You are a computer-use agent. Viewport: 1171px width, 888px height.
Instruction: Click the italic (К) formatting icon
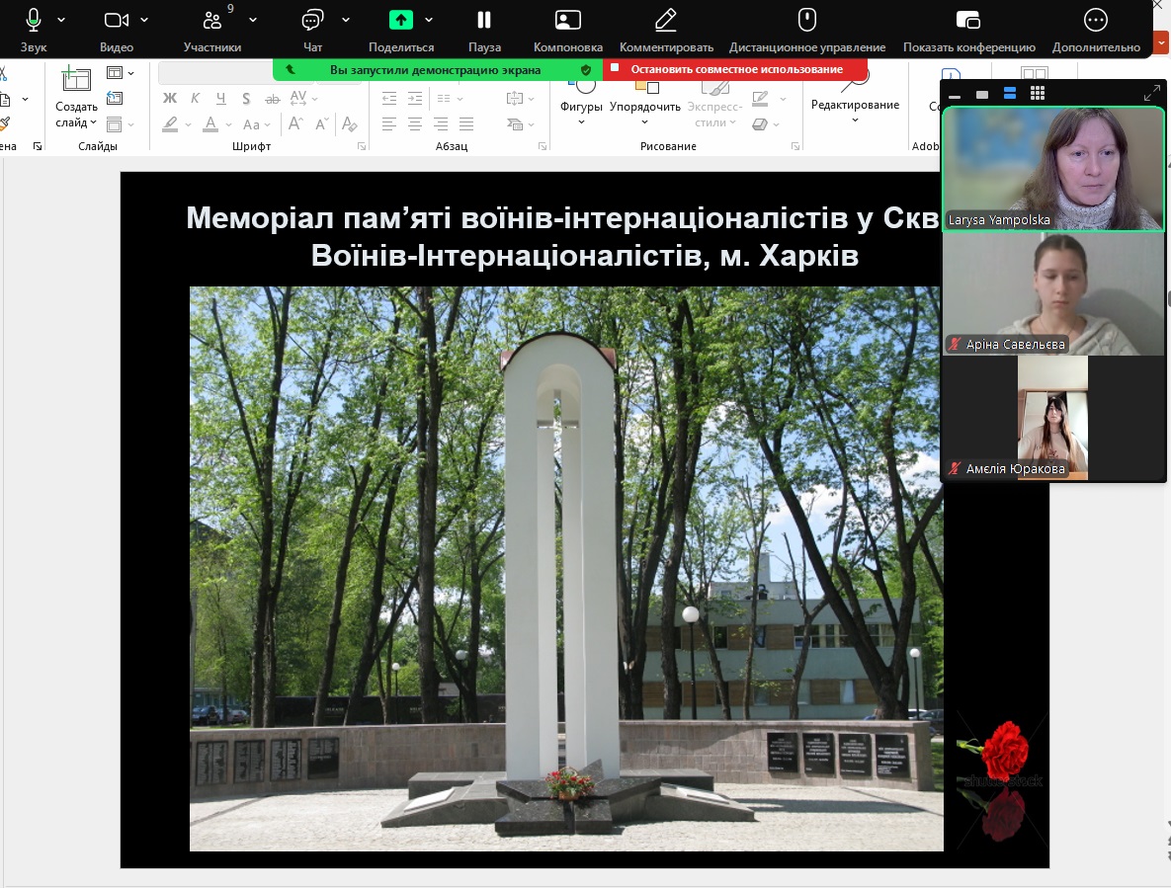196,98
